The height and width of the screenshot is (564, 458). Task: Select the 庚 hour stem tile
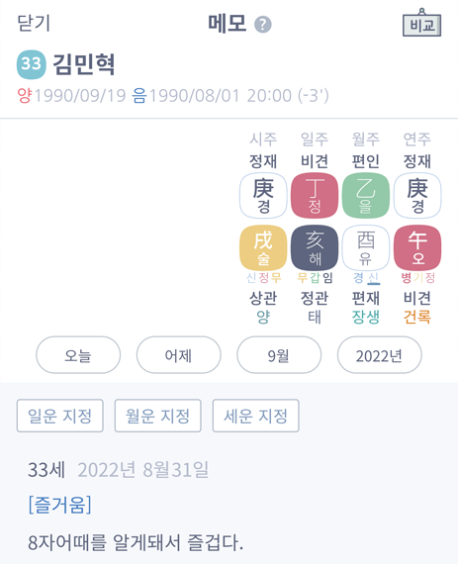pyautogui.click(x=263, y=195)
